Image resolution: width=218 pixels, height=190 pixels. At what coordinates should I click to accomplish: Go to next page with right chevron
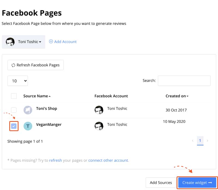[x=207, y=141]
